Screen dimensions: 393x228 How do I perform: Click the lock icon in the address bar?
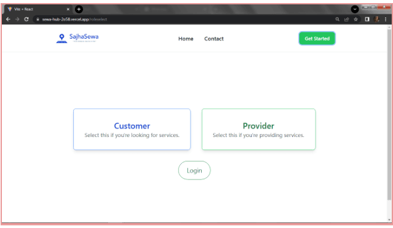click(37, 19)
